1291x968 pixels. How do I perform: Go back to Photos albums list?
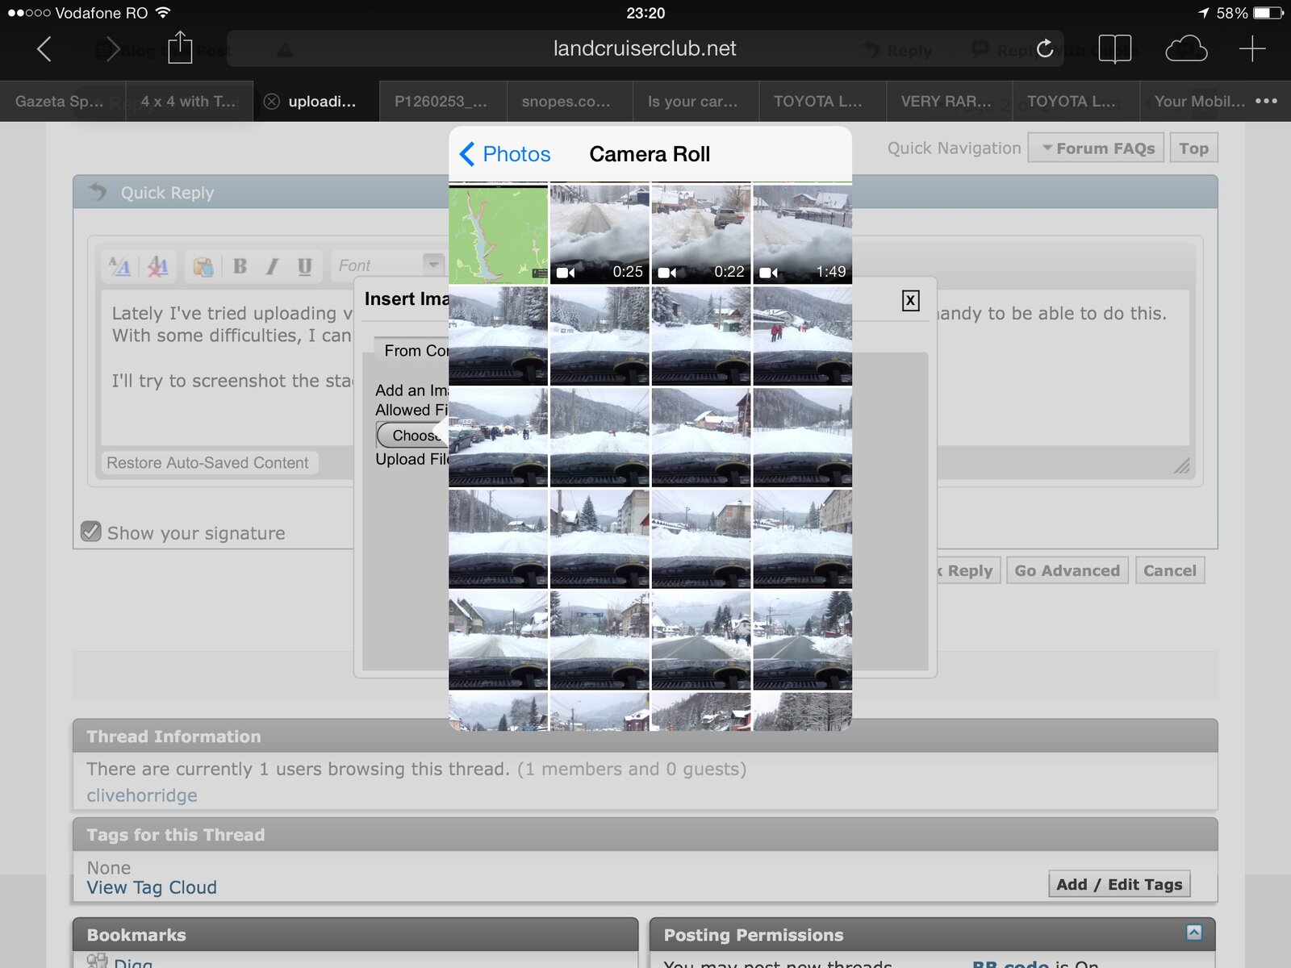pyautogui.click(x=505, y=154)
